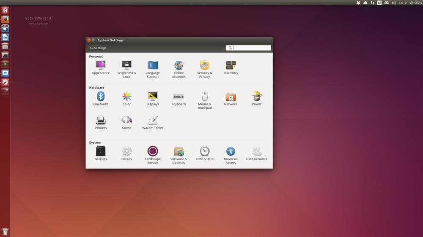Open the keyboard language indicator menu
Viewport: 423px width, 237px height.
379,3
